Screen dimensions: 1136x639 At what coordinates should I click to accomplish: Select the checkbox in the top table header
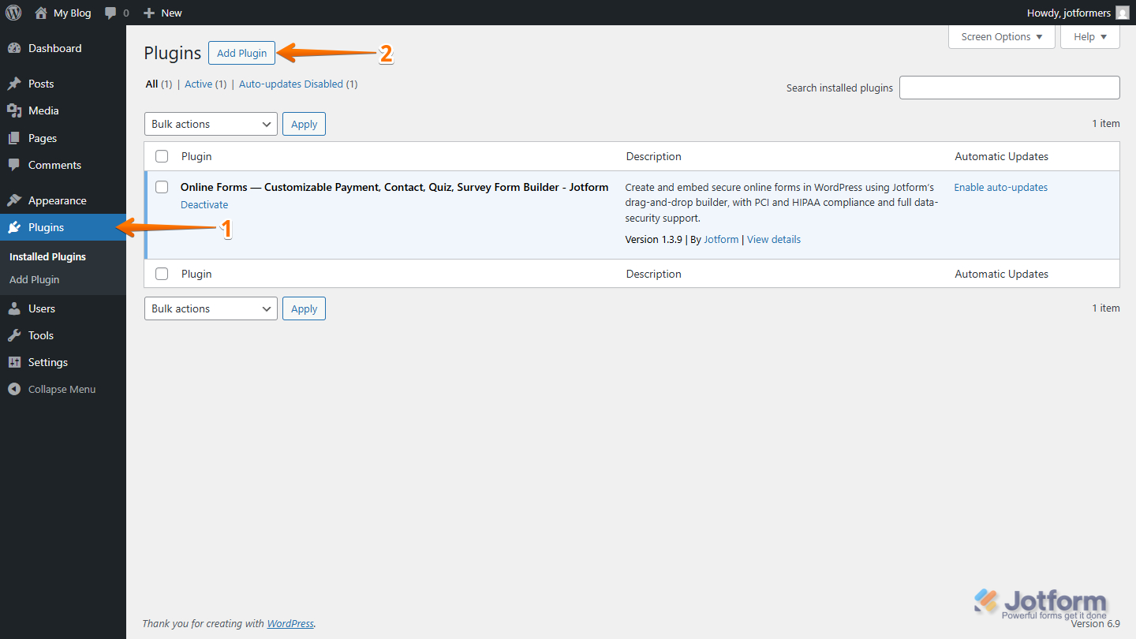point(162,155)
